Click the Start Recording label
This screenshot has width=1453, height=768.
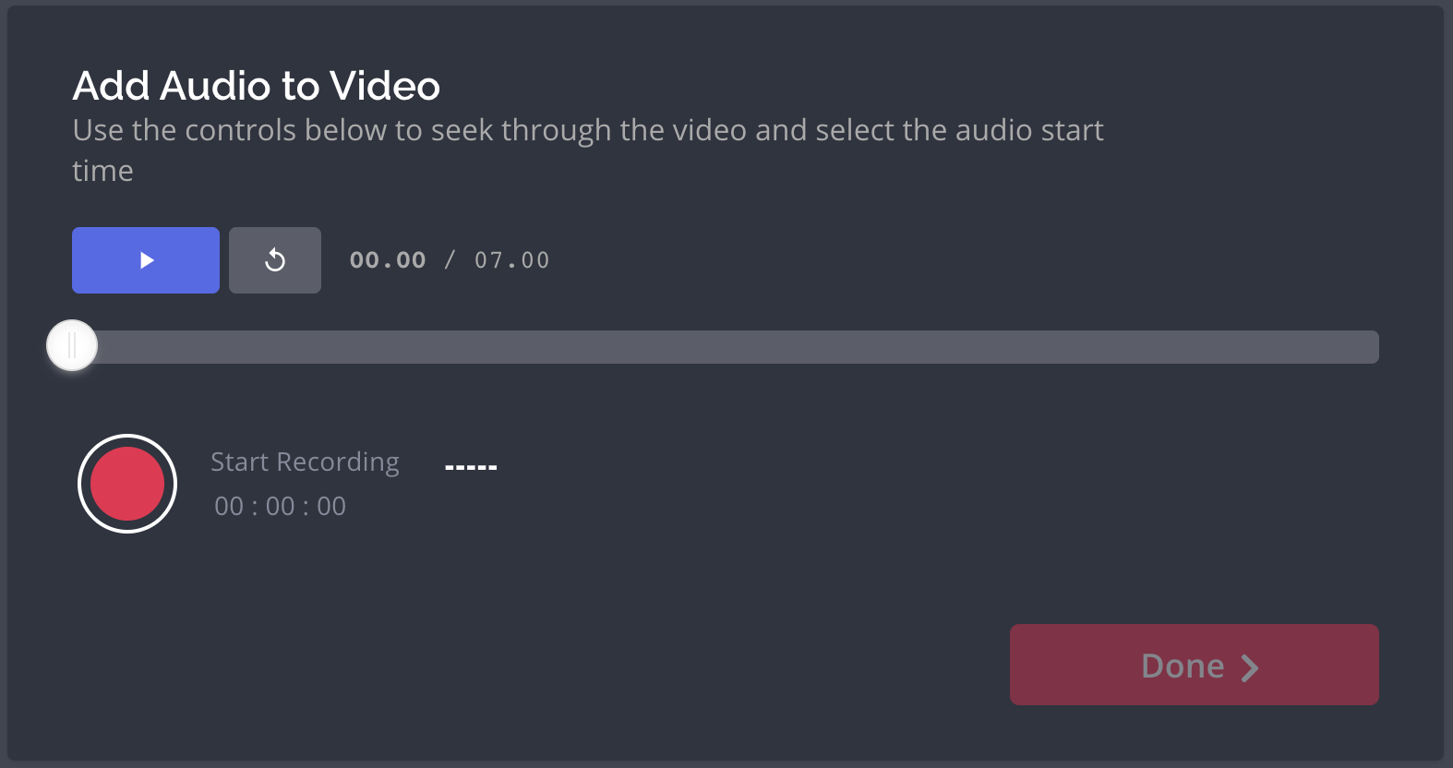pos(305,462)
